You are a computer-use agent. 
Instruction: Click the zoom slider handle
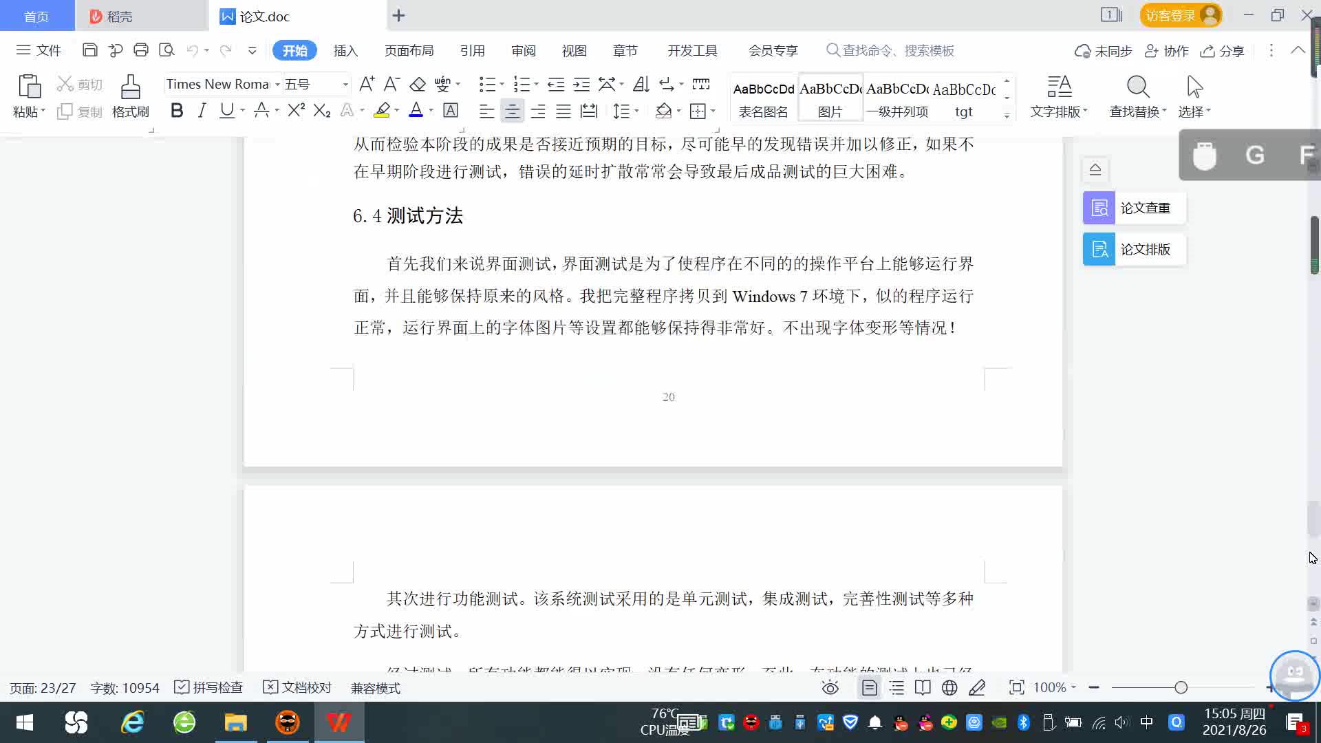click(1181, 688)
